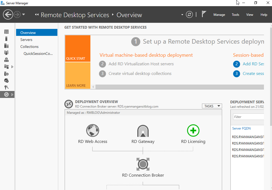Click the LEARN MORE tile
This screenshot has height=190, width=272.
78,75
